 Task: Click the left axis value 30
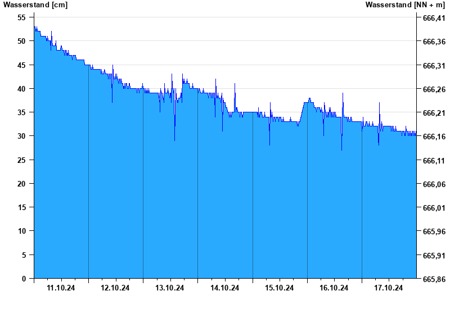click(x=21, y=136)
